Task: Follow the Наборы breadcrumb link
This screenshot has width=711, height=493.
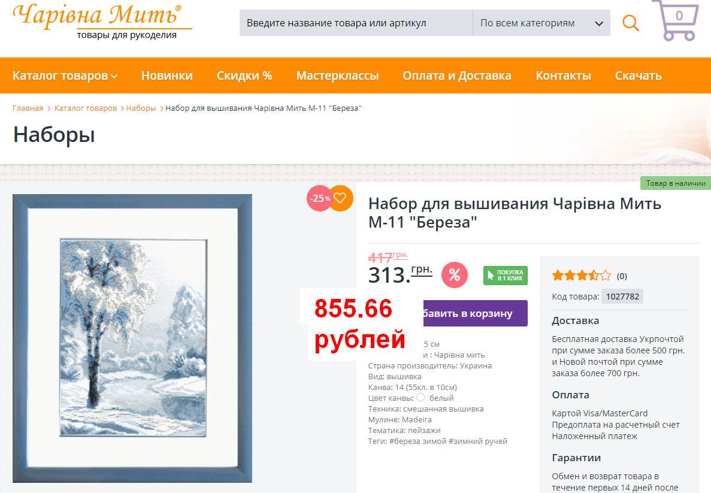Action: (x=141, y=108)
